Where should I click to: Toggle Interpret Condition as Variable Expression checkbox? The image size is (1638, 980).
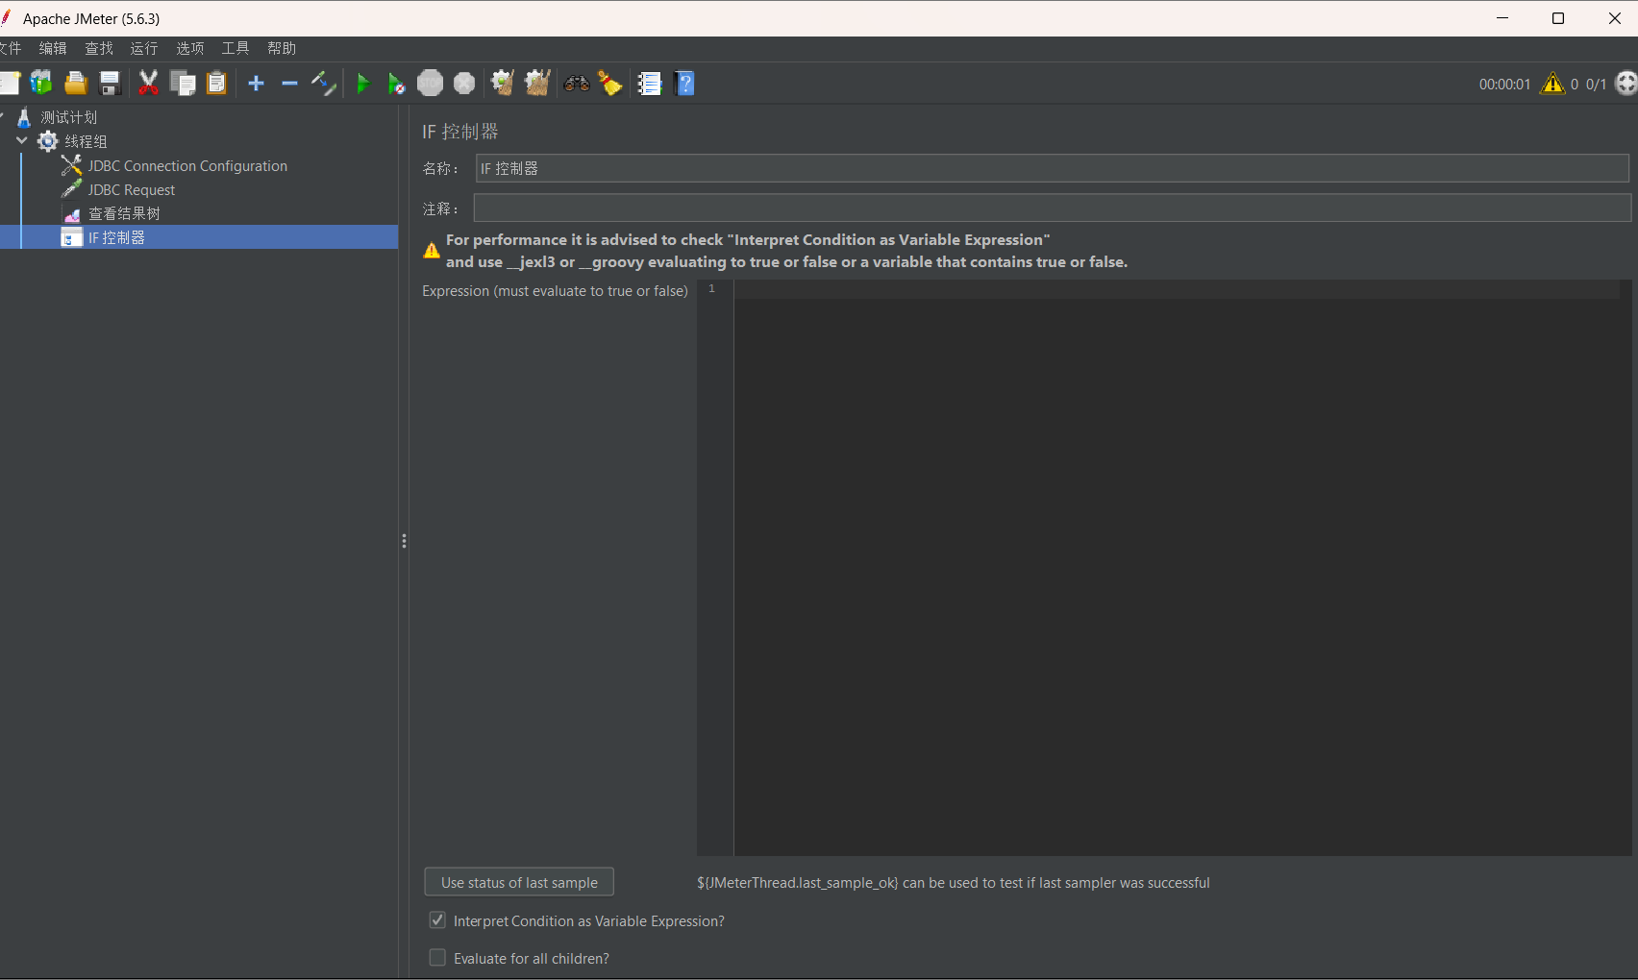click(437, 920)
